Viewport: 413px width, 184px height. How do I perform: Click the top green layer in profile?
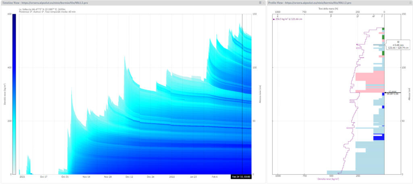tap(383, 29)
